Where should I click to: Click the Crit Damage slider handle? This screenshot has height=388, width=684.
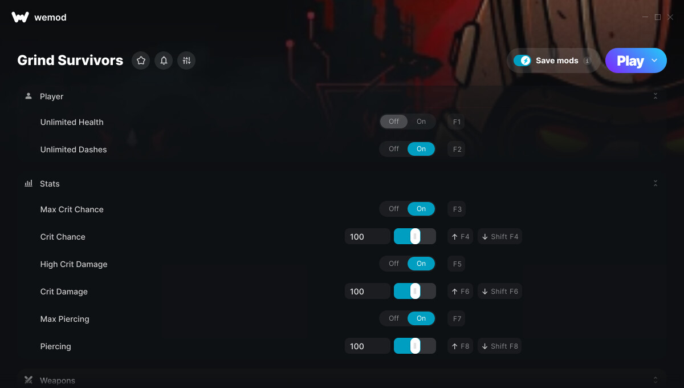pos(415,292)
